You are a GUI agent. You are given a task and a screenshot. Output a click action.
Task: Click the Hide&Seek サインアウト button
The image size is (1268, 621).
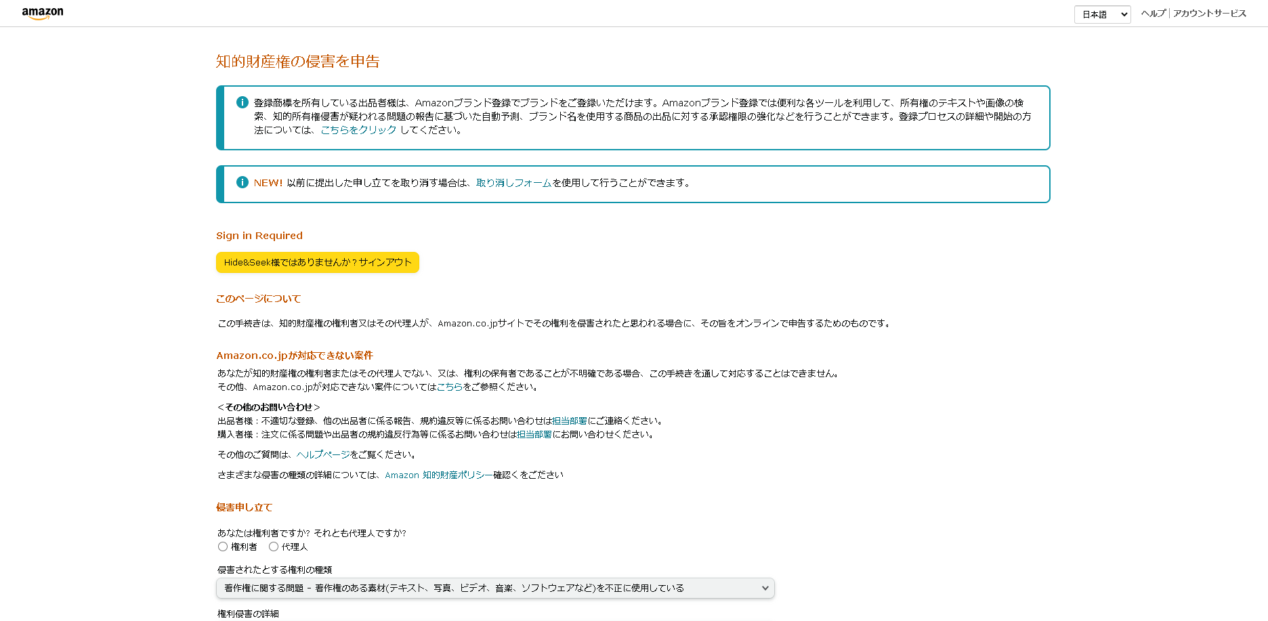(x=317, y=262)
